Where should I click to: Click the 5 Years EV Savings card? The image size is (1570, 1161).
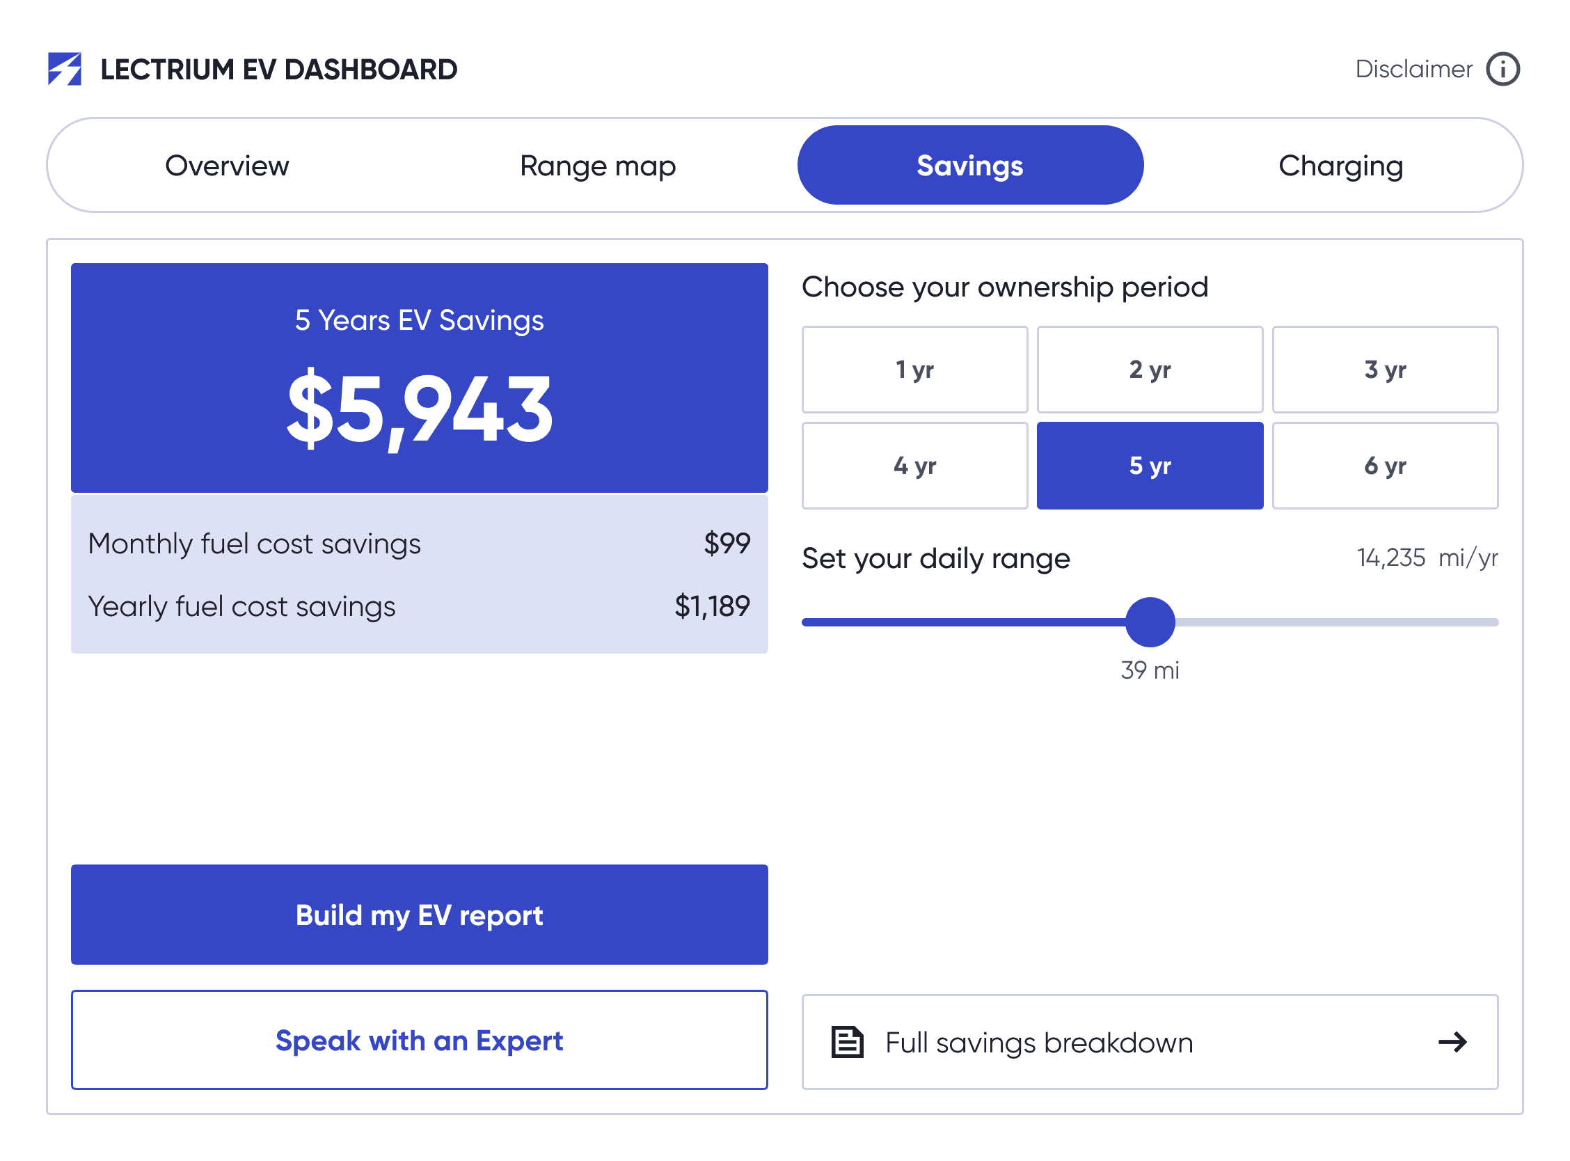coord(420,378)
